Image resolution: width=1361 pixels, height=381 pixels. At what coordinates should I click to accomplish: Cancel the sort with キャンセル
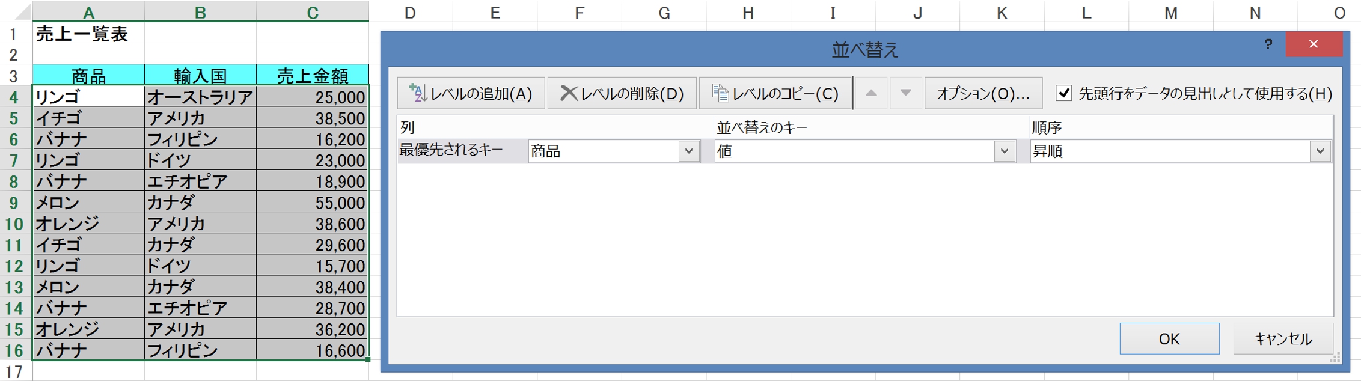pos(1282,339)
